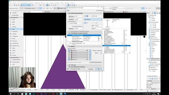Open layer dropdown 'Конструктив - Балки' in dialog
Image resolution: width=169 pixels, height=95 pixels.
78,69
